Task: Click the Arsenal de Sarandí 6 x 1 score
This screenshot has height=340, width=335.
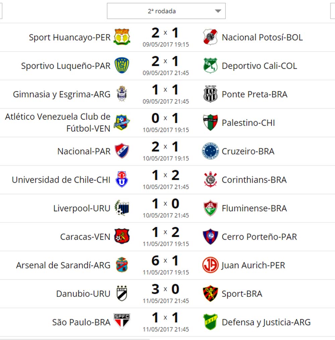Action: 165,261
